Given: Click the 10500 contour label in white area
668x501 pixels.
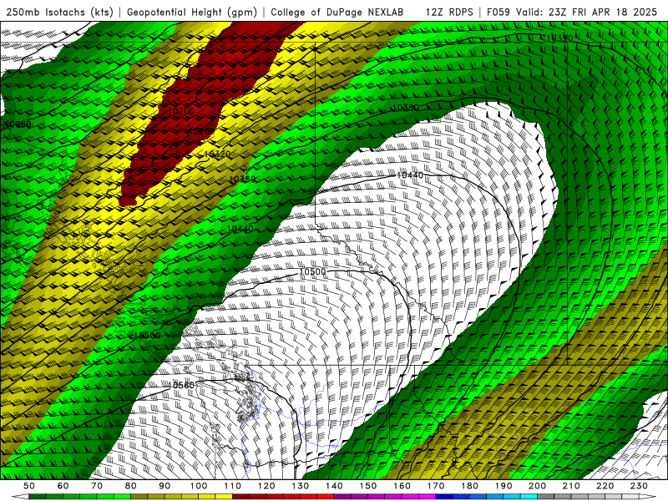Looking at the screenshot, I should 312,272.
